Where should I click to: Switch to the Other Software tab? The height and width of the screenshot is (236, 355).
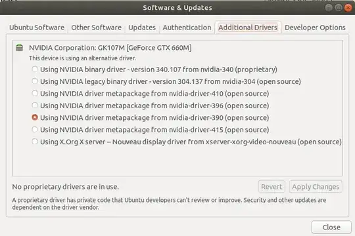click(x=96, y=28)
